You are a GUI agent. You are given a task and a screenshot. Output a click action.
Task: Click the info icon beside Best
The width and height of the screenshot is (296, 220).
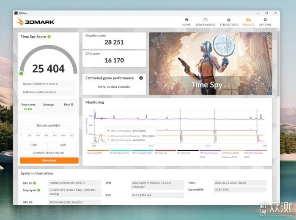[72, 104]
